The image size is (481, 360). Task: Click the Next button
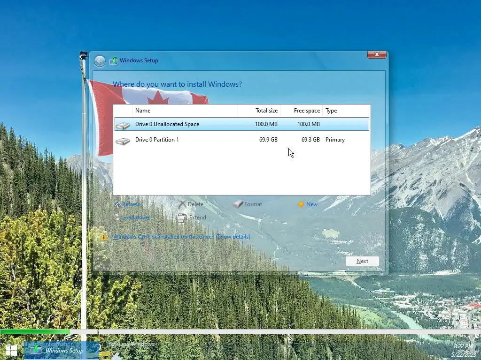point(362,261)
